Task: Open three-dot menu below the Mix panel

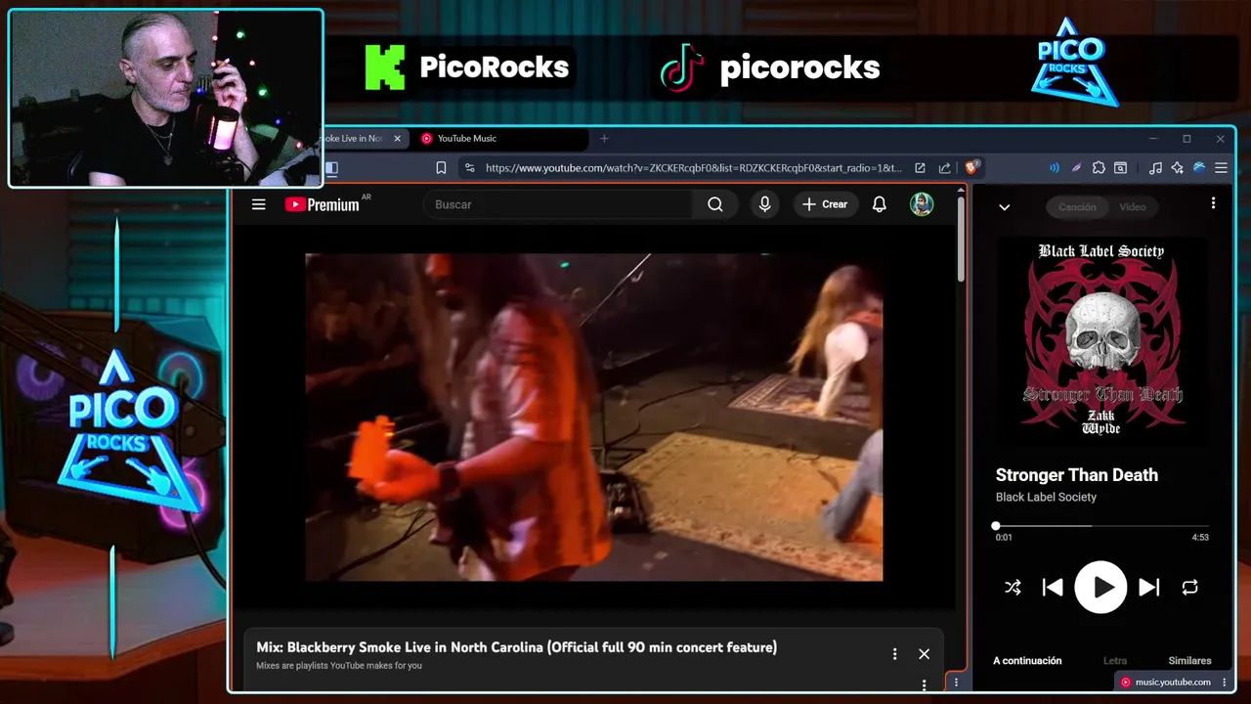Action: click(924, 684)
